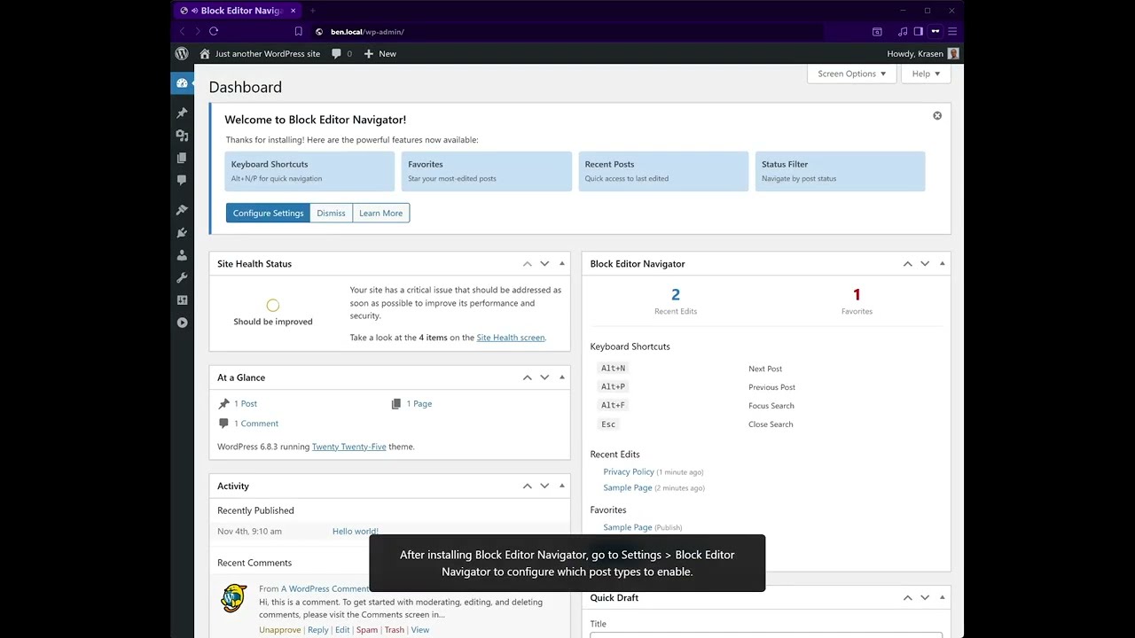
Task: Open the Howdy, Krasen account menu
Action: click(923, 54)
